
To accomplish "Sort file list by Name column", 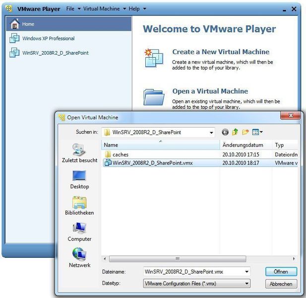I will pyautogui.click(x=160, y=145).
